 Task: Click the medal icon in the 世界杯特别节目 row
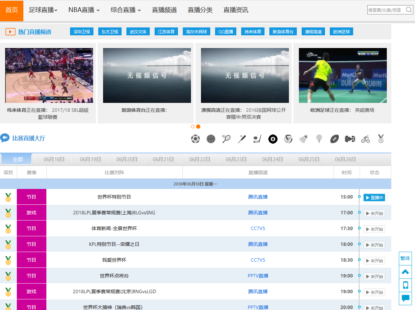pos(8,197)
